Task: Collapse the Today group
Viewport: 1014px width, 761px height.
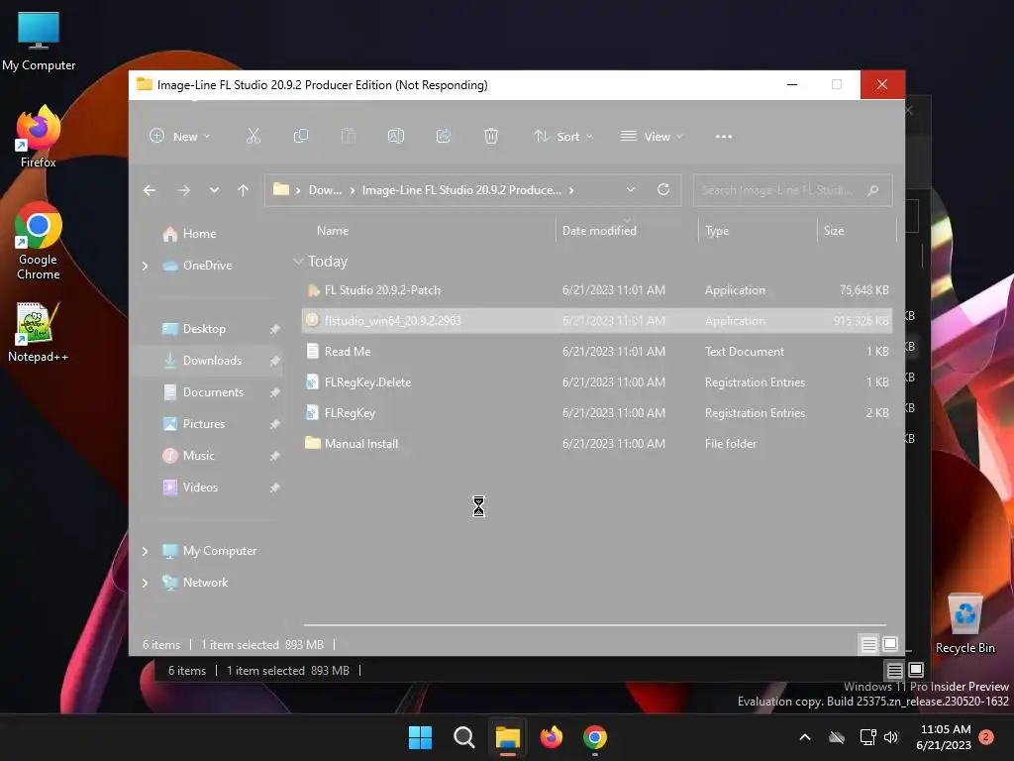Action: pyautogui.click(x=298, y=262)
